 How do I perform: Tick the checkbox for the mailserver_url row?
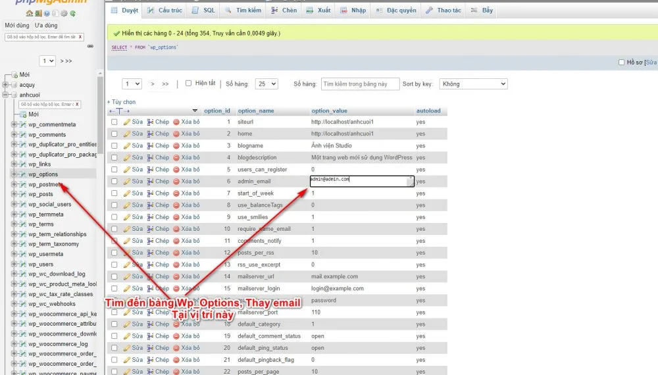click(x=114, y=276)
